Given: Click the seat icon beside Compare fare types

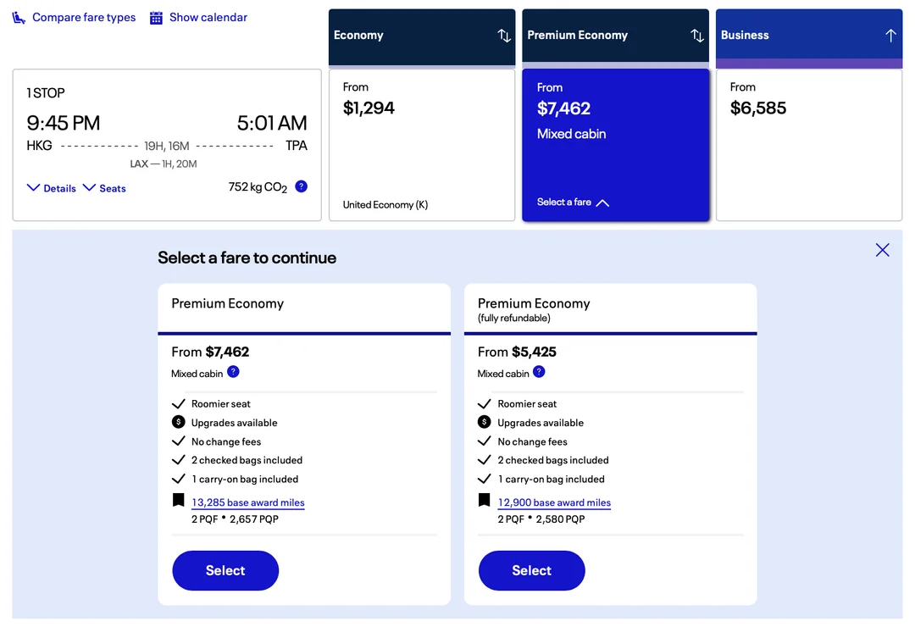Looking at the screenshot, I should click(19, 18).
